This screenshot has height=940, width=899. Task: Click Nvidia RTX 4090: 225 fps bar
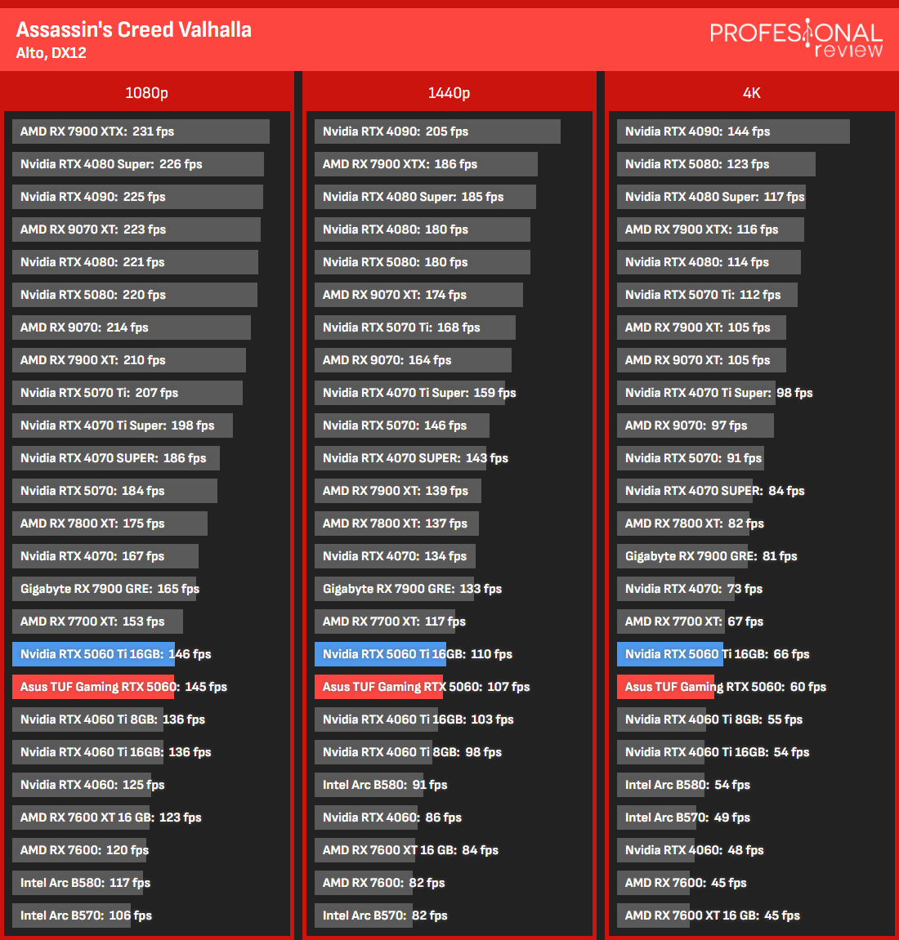click(137, 197)
